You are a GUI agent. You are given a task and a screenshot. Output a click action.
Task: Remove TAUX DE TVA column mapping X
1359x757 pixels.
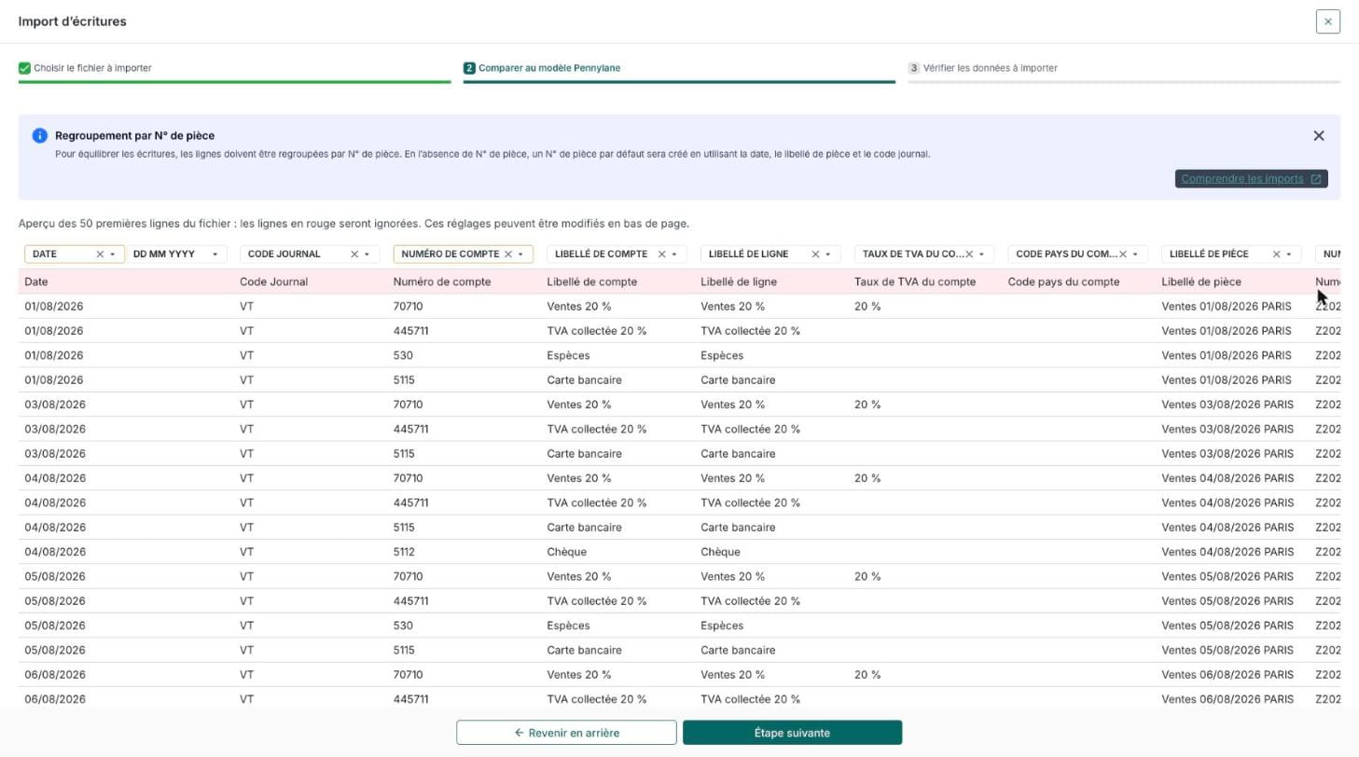pos(969,255)
